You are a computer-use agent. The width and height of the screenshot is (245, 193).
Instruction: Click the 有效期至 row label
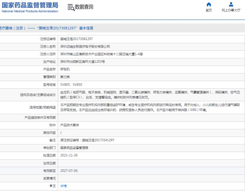click(49, 171)
